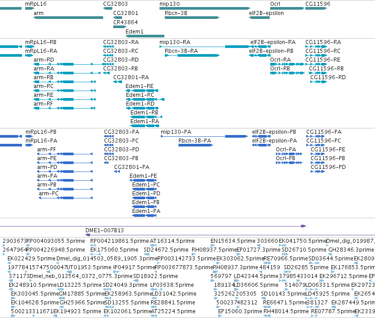Click the Rbcn-3B-PA protein bar
The image size is (375, 318).
(x=196, y=145)
